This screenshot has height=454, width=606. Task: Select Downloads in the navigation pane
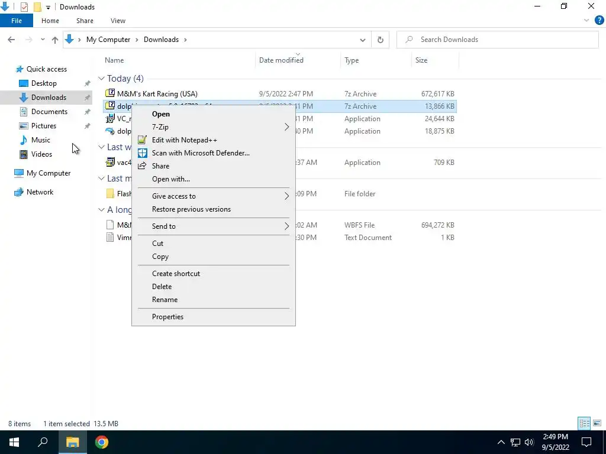pyautogui.click(x=49, y=98)
